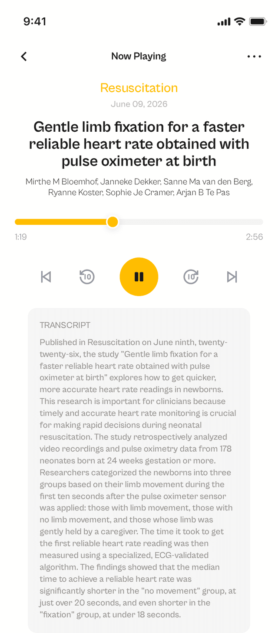The width and height of the screenshot is (278, 633).
Task: Skip to next track
Action: point(232,277)
